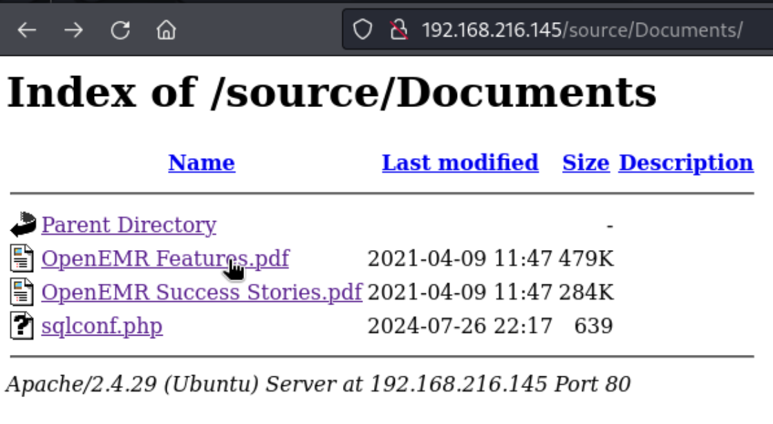Go back with the browser back arrow
773x424 pixels.
[27, 30]
